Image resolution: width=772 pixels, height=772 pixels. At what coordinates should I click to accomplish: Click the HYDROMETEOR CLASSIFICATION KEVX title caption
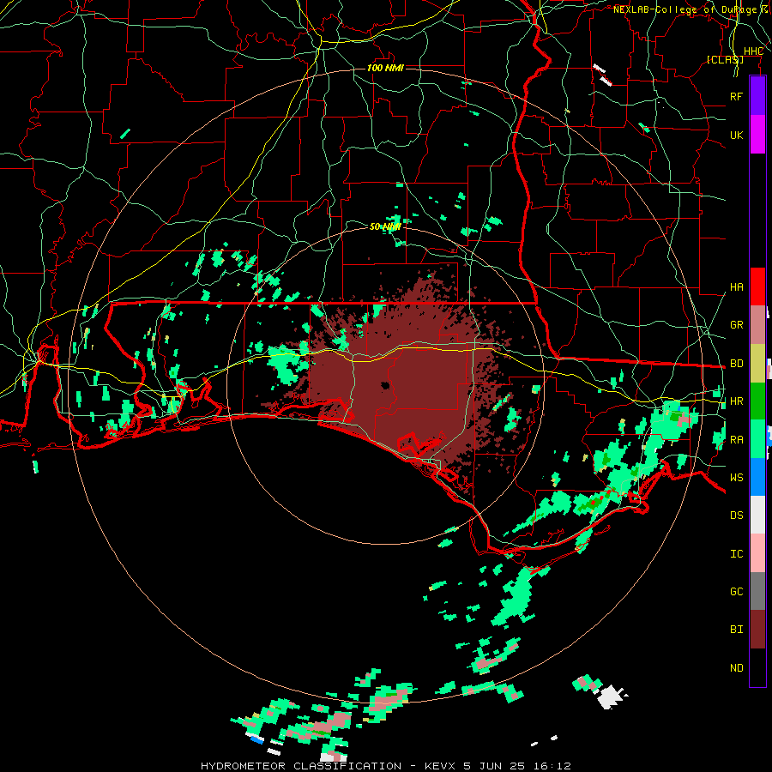[386, 766]
